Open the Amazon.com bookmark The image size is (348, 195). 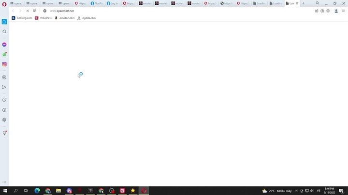(64, 18)
